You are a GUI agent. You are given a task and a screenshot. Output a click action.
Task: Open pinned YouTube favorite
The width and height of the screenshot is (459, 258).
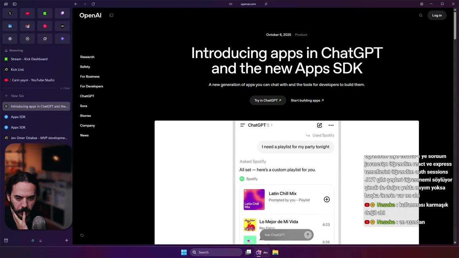(28, 13)
